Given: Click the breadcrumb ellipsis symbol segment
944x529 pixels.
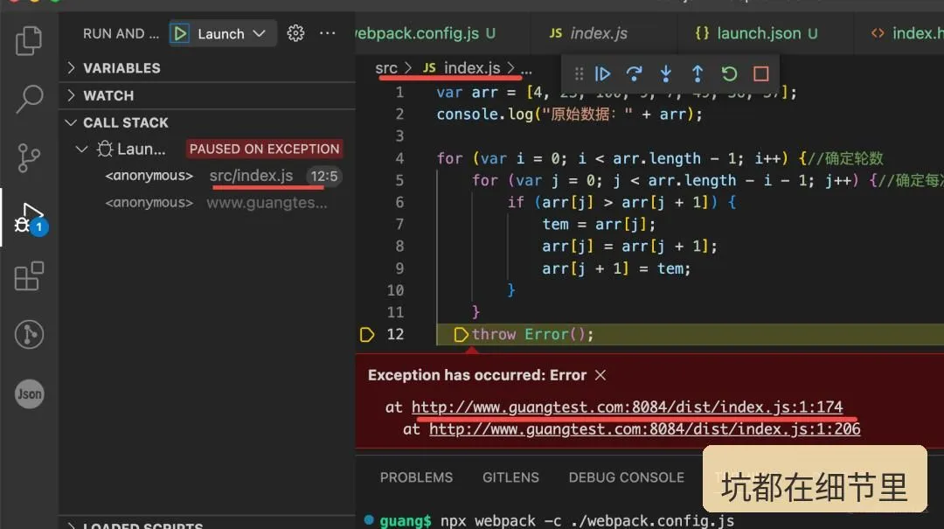Looking at the screenshot, I should [x=526, y=69].
